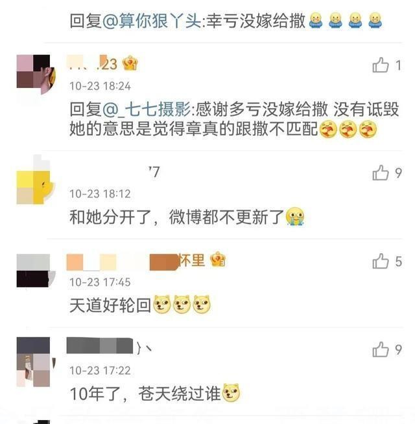
Task: Open the @_七七摄影 mention link
Action: coord(147,109)
